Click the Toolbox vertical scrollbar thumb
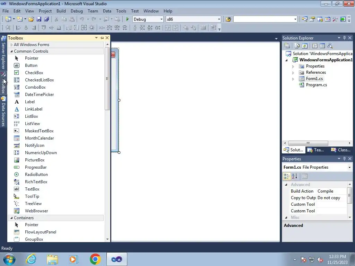Image resolution: width=355 pixels, height=266 pixels. point(107,79)
